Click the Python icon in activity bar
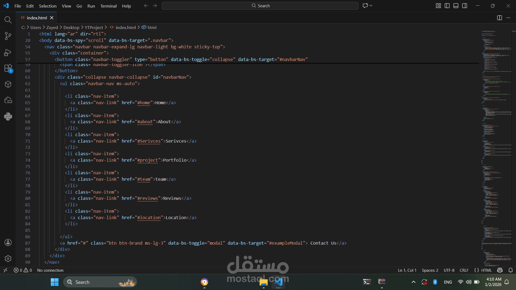This screenshot has height=290, width=516. pos(8,116)
